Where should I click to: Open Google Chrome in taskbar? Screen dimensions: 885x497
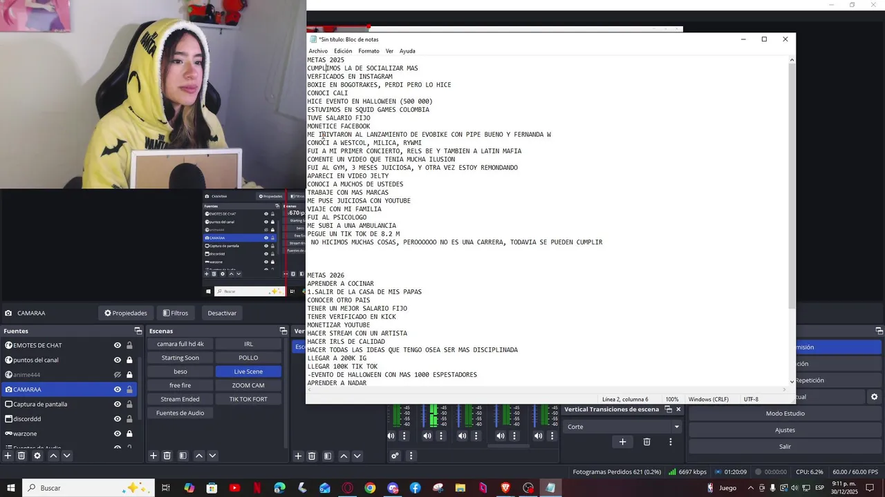click(x=370, y=488)
